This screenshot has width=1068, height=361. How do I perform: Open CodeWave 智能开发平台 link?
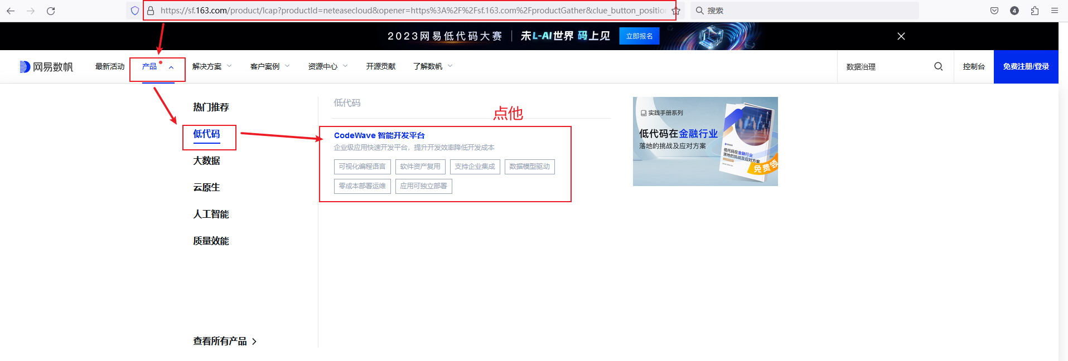[x=379, y=135]
